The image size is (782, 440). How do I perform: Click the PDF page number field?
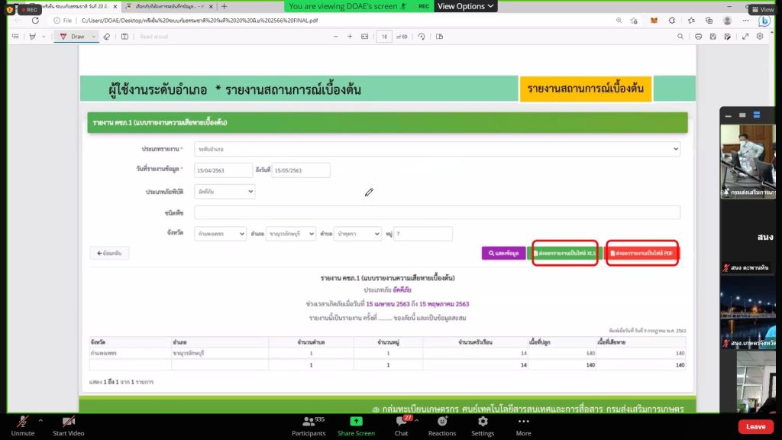385,36
